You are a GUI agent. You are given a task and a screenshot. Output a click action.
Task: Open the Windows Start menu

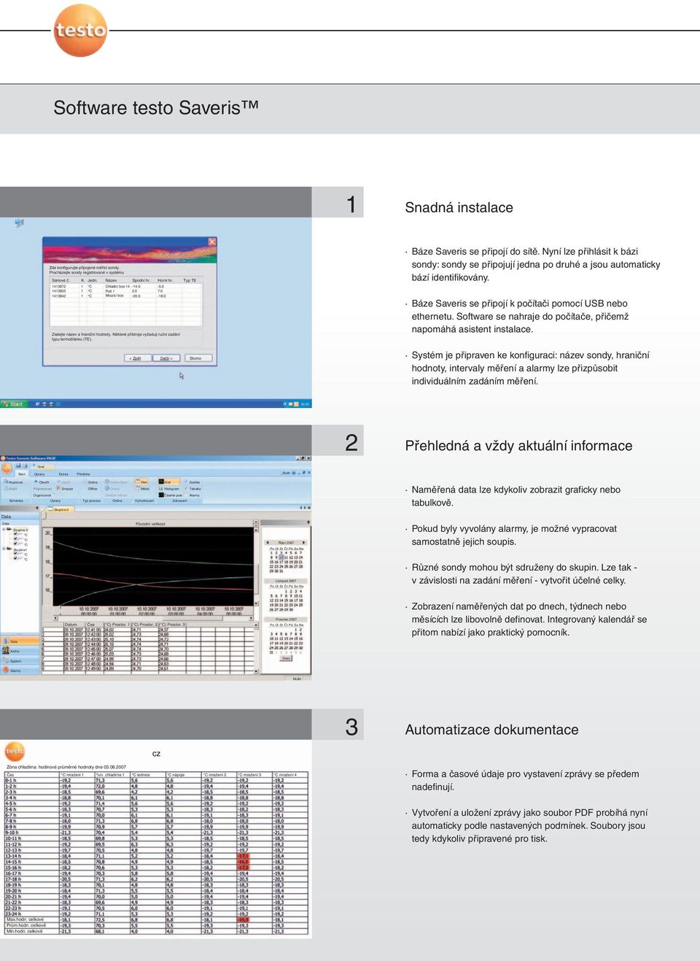click(12, 404)
